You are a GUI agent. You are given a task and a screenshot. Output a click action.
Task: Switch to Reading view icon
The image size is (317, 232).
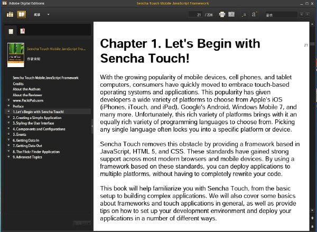[22, 15]
